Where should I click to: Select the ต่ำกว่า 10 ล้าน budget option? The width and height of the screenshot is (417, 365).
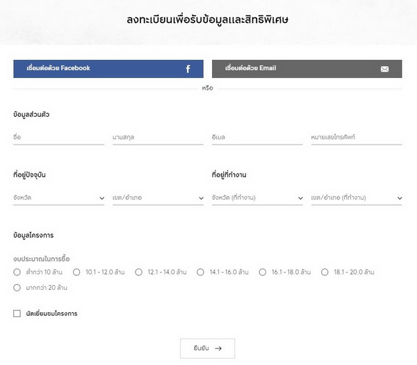17,272
